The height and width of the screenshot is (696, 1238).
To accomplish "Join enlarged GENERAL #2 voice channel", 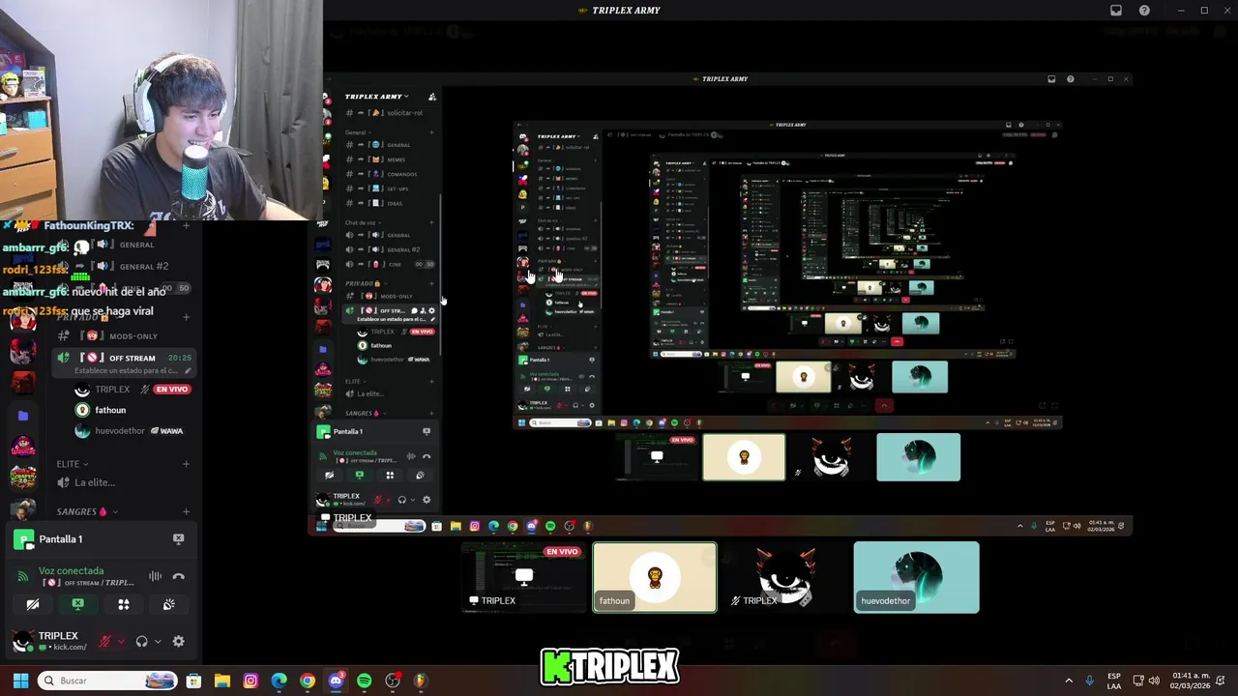I will [x=126, y=266].
